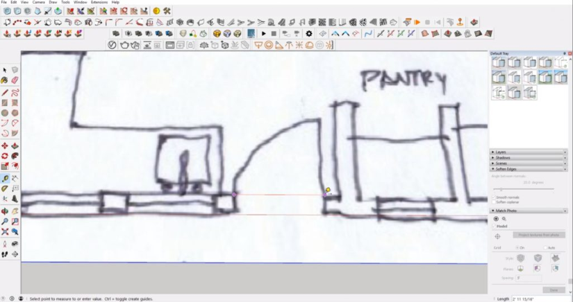Screen dimensions: 573x302
Task: Collapse the Soften Edges panel
Action: click(529, 169)
